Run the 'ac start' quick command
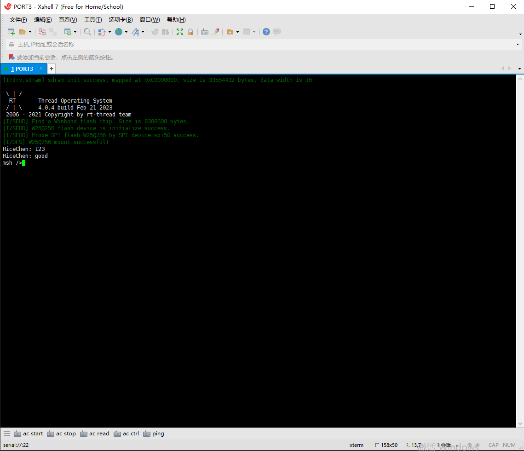 point(29,433)
